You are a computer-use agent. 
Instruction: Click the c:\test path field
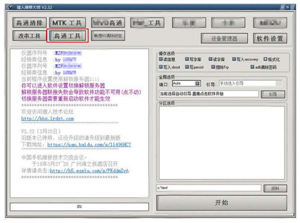[209, 188]
